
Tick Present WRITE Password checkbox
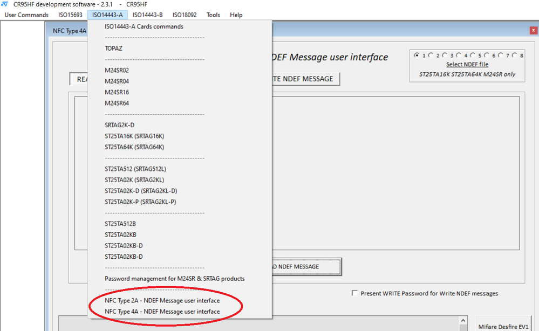click(x=354, y=293)
